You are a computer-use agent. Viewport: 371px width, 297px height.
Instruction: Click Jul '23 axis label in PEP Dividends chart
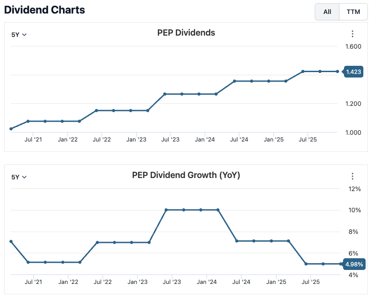pos(170,140)
